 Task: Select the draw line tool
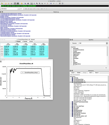click(x=56, y=3)
